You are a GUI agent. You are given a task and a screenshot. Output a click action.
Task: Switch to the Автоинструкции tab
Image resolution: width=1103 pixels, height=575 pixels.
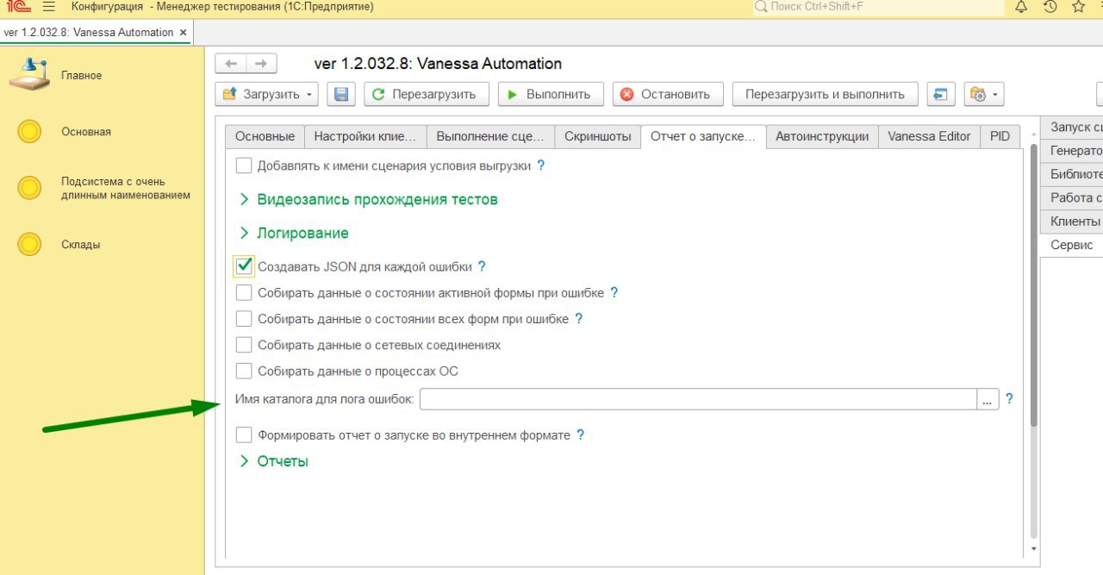click(x=822, y=136)
